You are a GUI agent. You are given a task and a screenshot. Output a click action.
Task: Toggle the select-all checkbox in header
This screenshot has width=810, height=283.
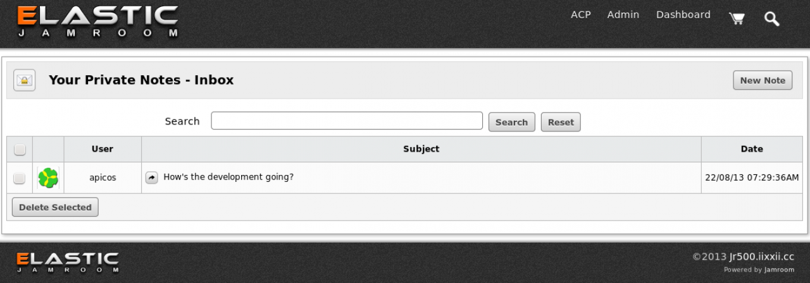click(20, 149)
